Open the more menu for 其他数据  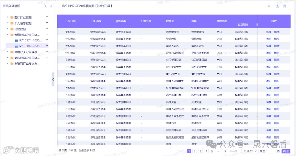pos(46,29)
